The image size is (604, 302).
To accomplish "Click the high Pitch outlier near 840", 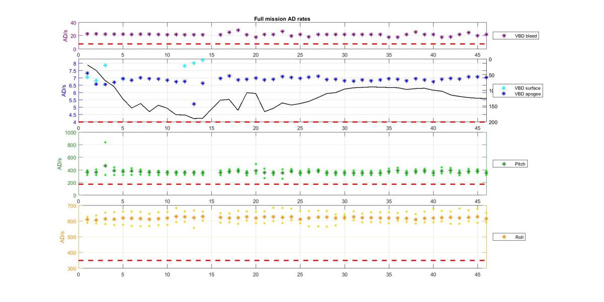I will (105, 142).
